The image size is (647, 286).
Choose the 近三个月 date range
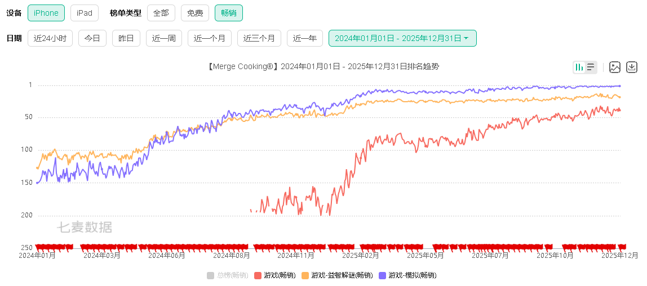point(259,38)
